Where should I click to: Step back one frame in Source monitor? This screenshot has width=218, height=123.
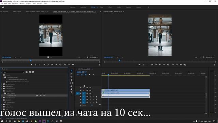tap(48, 65)
